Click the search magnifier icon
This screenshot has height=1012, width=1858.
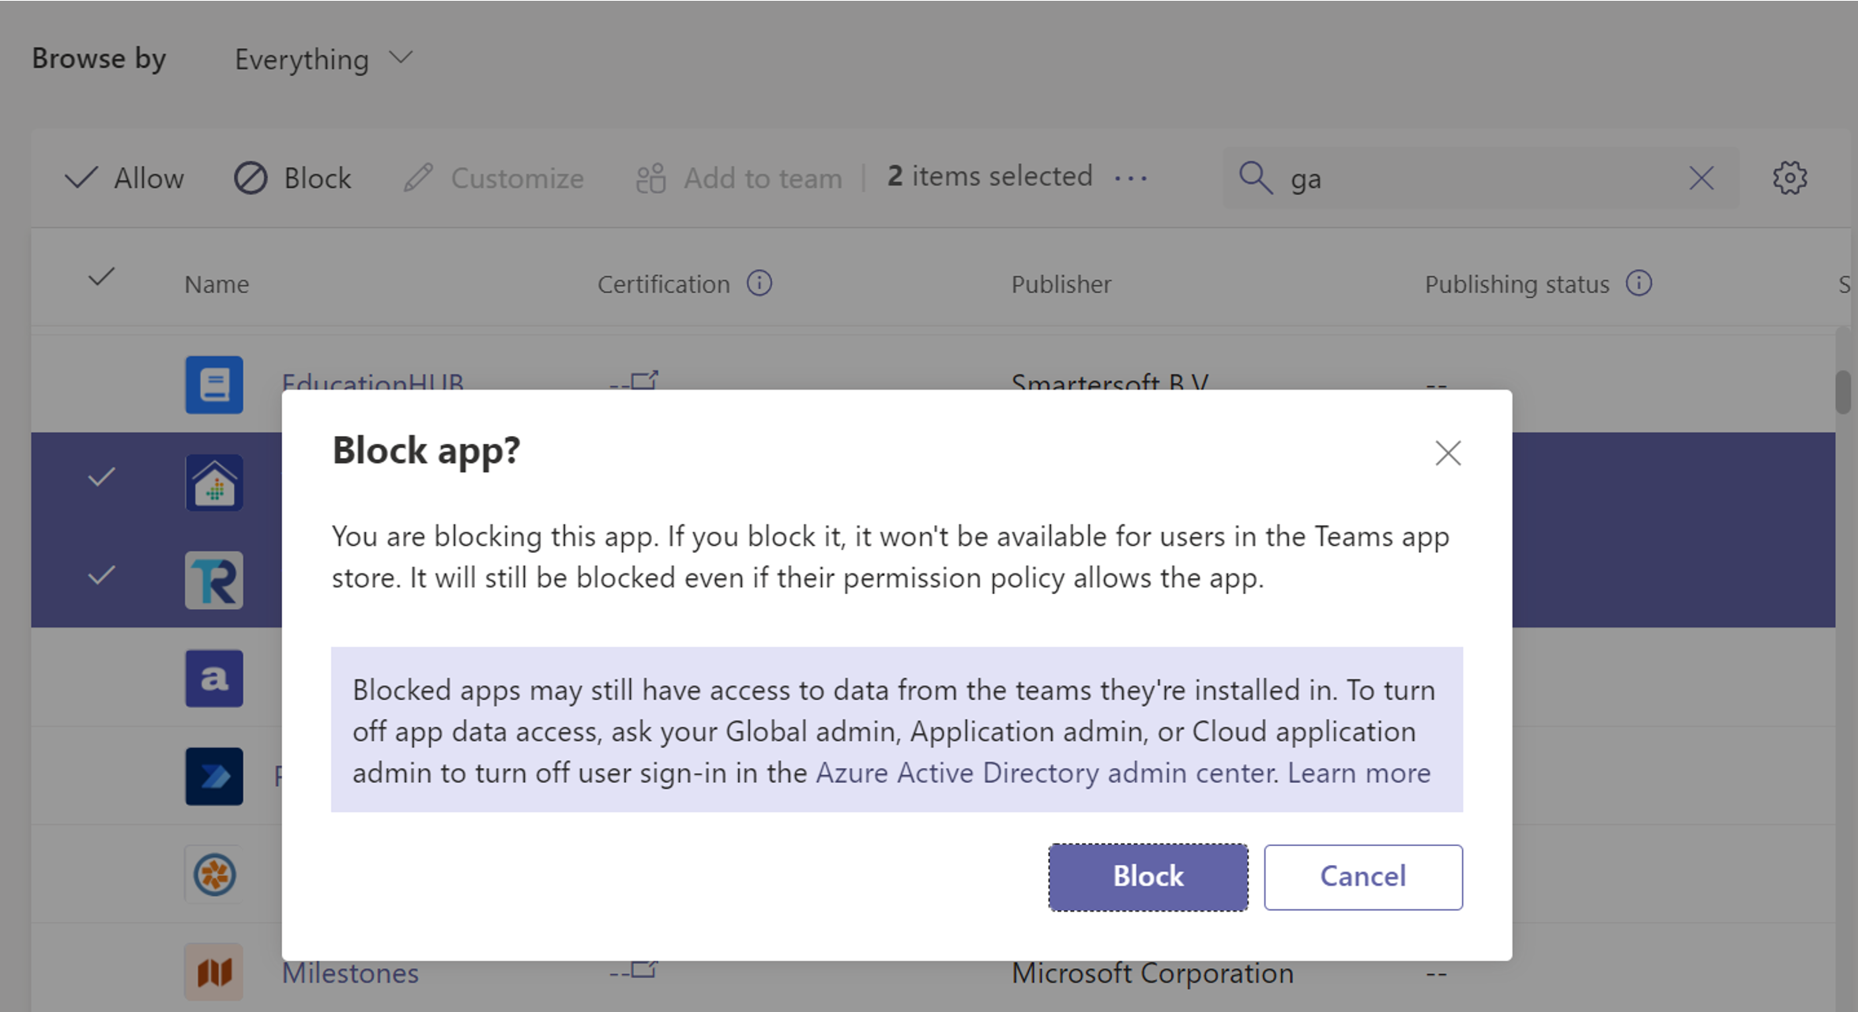coord(1255,178)
